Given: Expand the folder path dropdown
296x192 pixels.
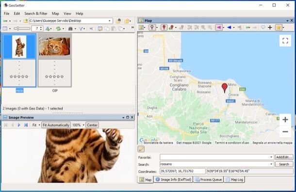Looking at the screenshot, I should pyautogui.click(x=110, y=21).
